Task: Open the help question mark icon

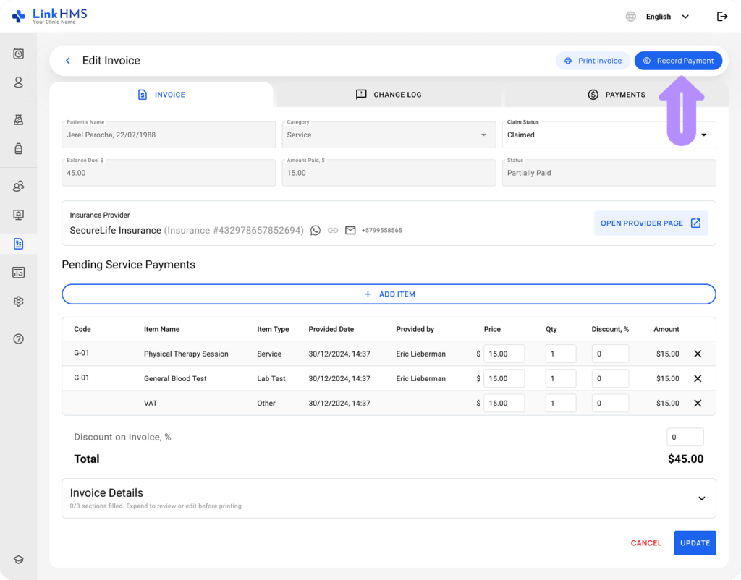Action: click(18, 338)
